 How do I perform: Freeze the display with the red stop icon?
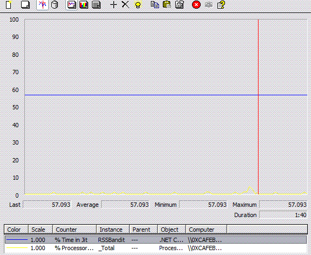196,5
